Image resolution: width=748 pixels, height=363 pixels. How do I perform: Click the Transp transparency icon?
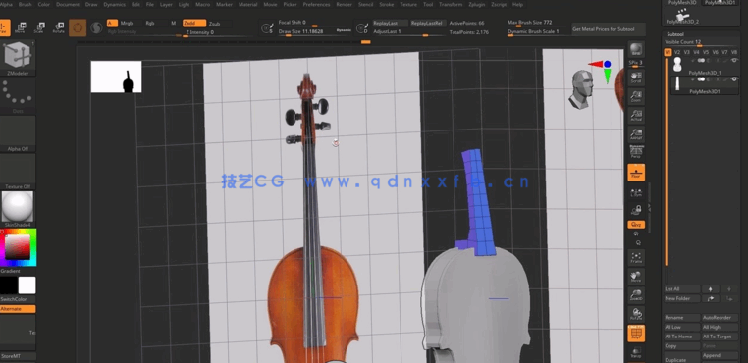point(636,352)
